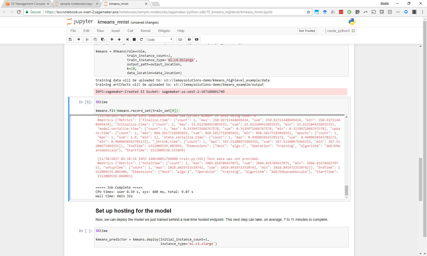Click the green thumbs-up extension icon
Viewport: 427px width, 256px height.
pyautogui.click(x=349, y=12)
